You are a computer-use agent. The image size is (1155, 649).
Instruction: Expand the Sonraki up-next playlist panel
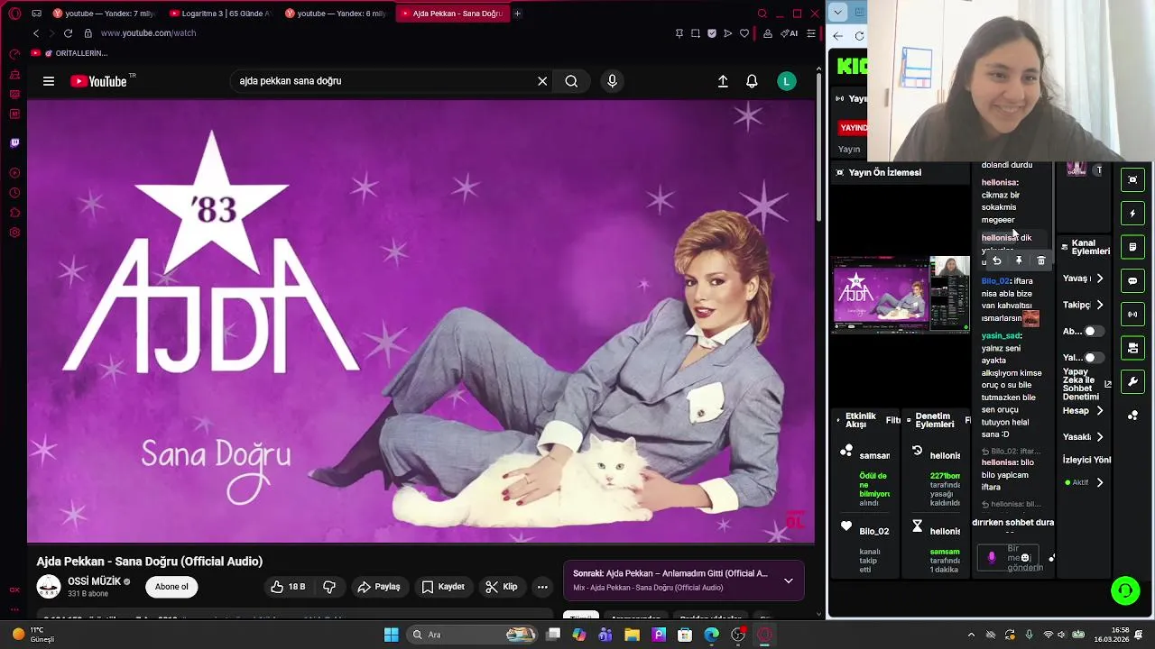pyautogui.click(x=789, y=580)
